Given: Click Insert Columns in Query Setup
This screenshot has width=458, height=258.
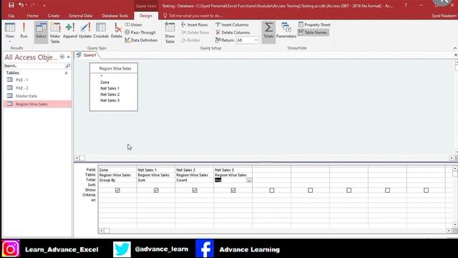Looking at the screenshot, I should click(x=232, y=25).
